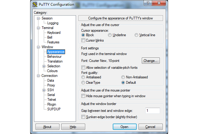Collapse the Terminal tree node

38,28
